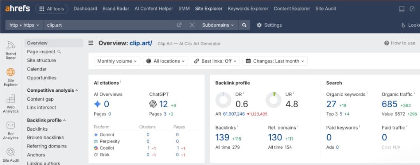The image size is (420, 165).
Task: Open the Monthly volume dropdown
Action: [117, 61]
